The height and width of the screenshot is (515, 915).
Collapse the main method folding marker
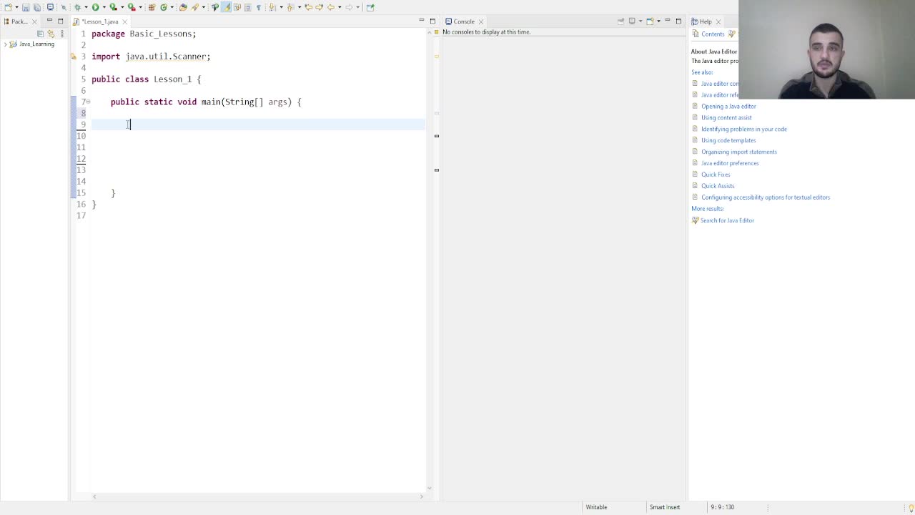[88, 102]
